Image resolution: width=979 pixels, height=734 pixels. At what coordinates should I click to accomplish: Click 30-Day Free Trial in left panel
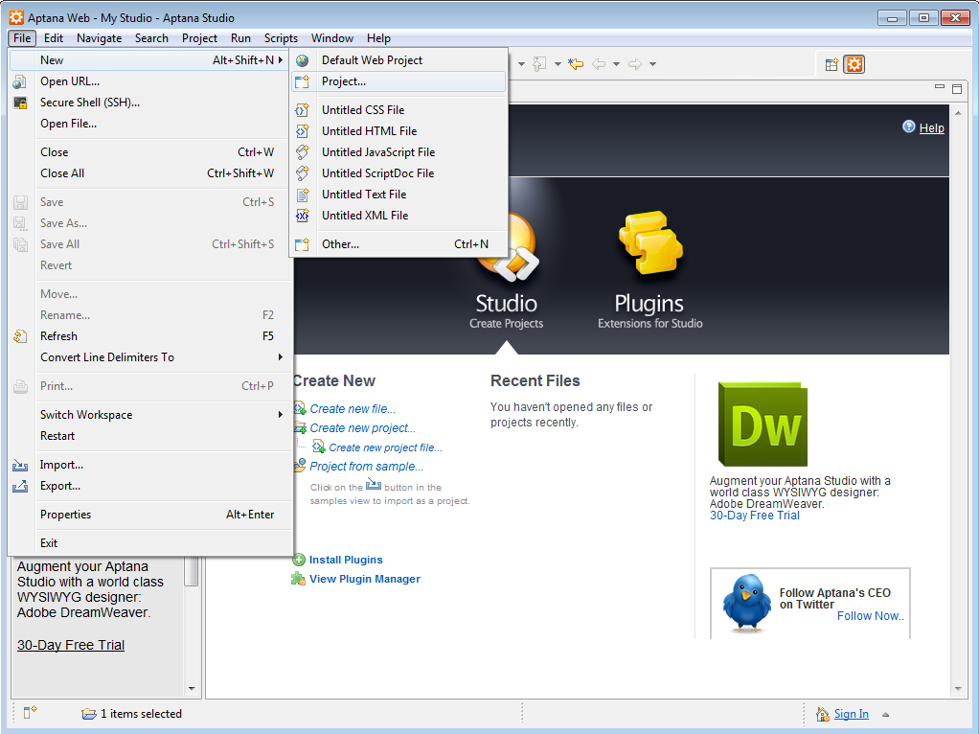pos(71,645)
